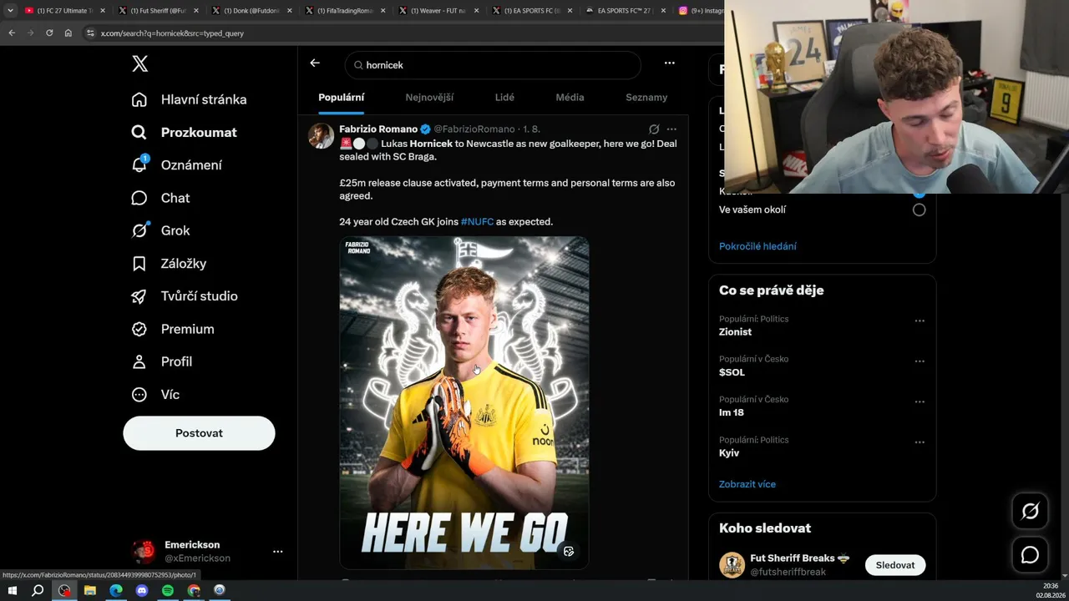Click the back arrow beside the search box
The image size is (1069, 601).
[x=315, y=63]
